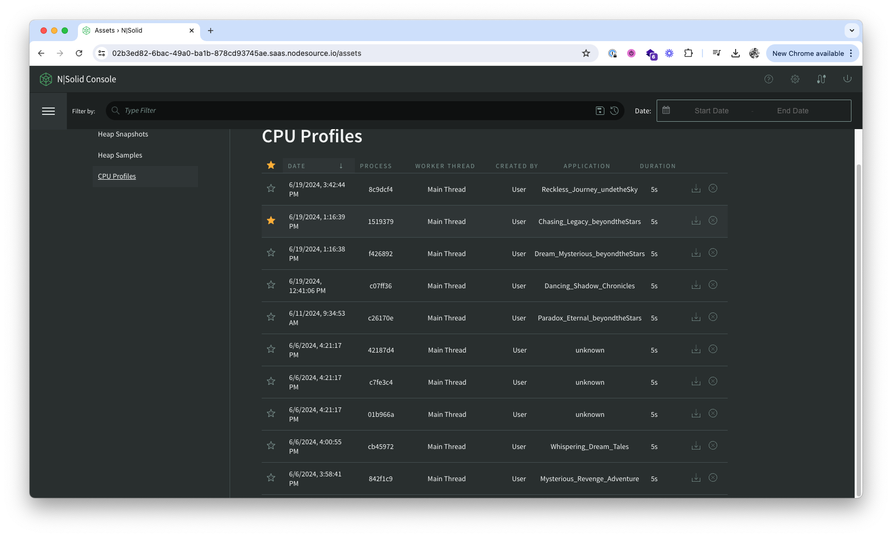Star the f426892 profile row
The width and height of the screenshot is (892, 537).
point(271,252)
